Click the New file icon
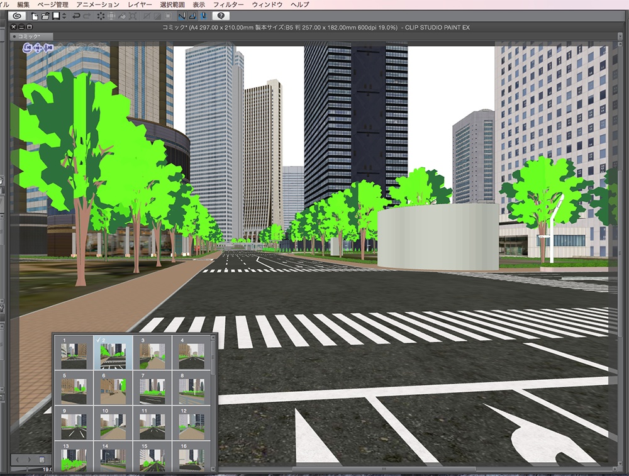This screenshot has height=476, width=629. (x=35, y=17)
